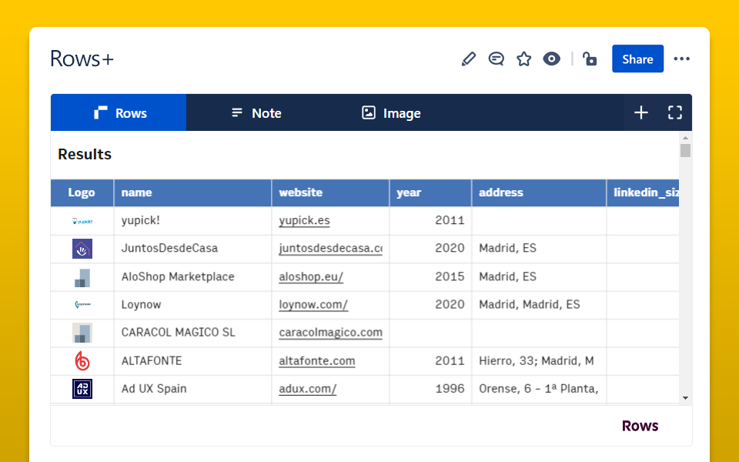Click the edit pencil icon

(469, 59)
